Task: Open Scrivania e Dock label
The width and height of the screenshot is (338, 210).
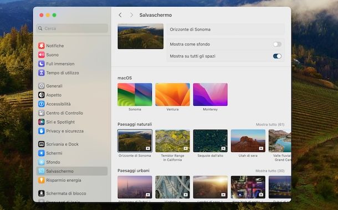Action: pyautogui.click(x=62, y=144)
